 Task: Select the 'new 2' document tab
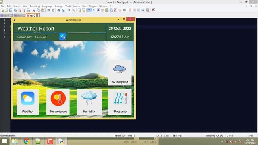click(32, 15)
